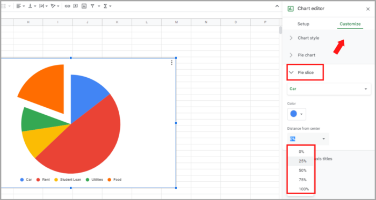Select column J header
This screenshot has width=376, height=200.
click(x=87, y=22)
